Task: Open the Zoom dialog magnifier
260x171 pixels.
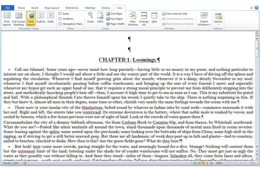Action: pos(91,17)
